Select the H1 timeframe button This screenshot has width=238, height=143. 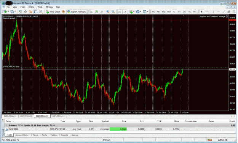click(x=174, y=12)
